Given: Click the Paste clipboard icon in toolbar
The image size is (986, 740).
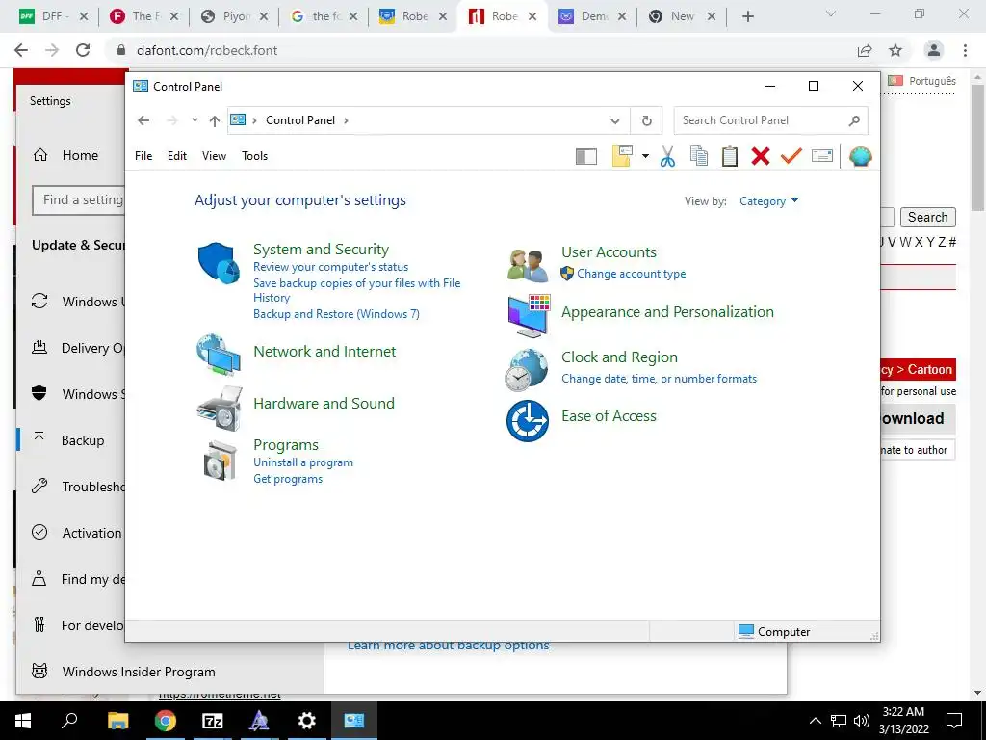Looking at the screenshot, I should point(730,156).
